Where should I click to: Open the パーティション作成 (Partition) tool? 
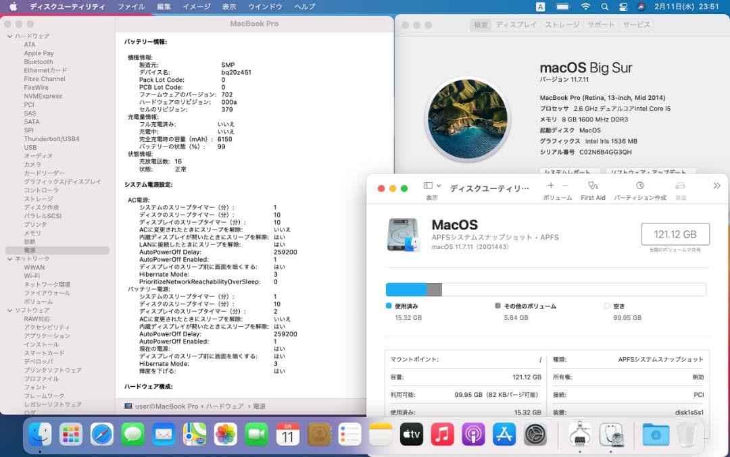point(640,187)
